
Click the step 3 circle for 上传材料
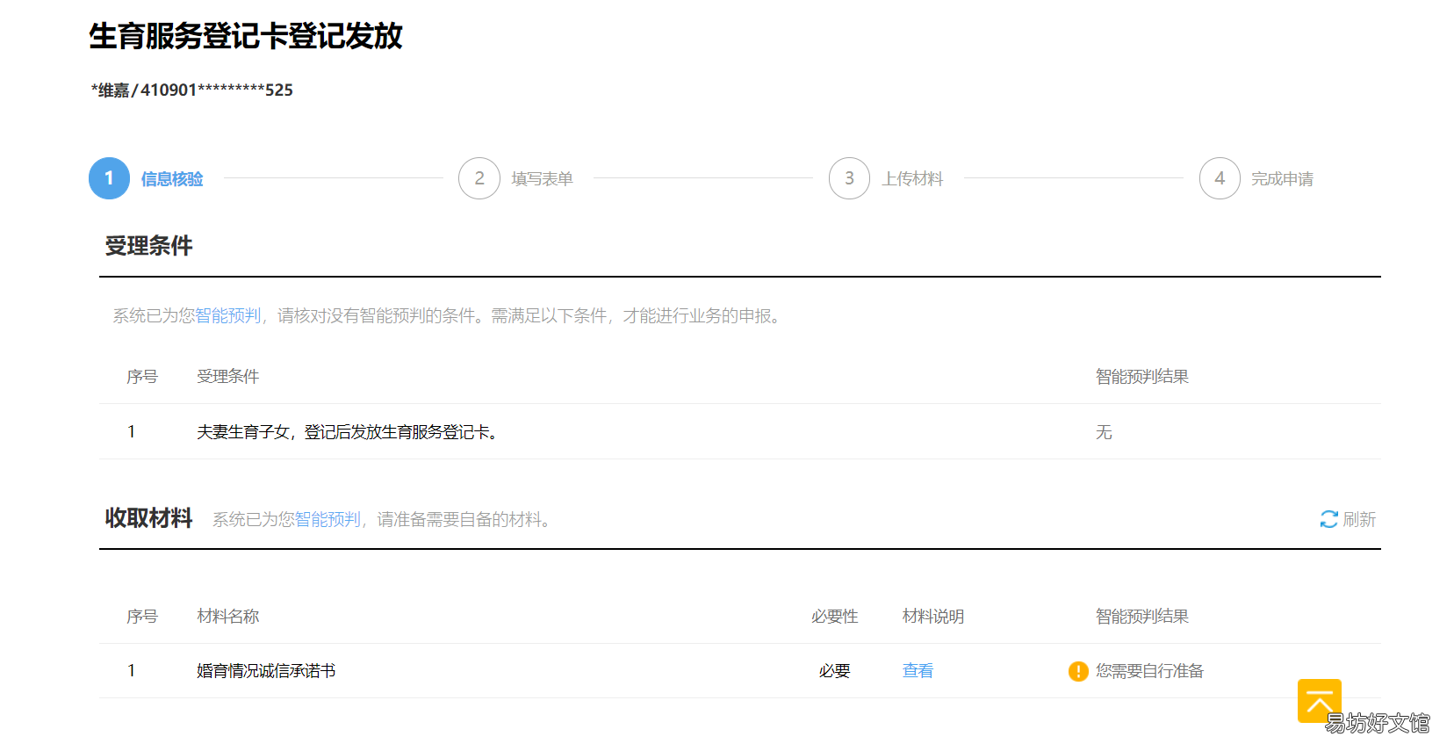[x=849, y=178]
